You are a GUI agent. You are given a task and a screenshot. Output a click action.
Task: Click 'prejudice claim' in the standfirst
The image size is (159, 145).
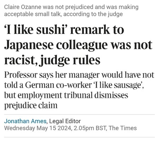point(31,105)
